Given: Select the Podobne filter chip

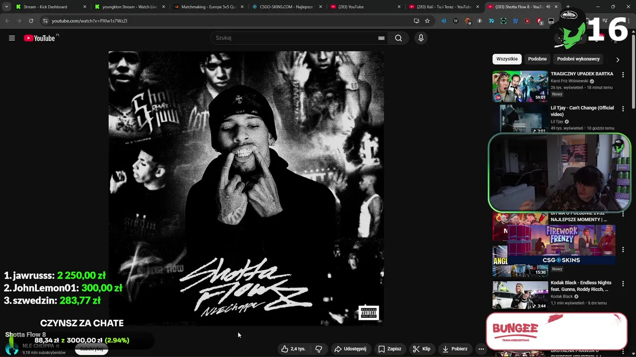Looking at the screenshot, I should 537,59.
